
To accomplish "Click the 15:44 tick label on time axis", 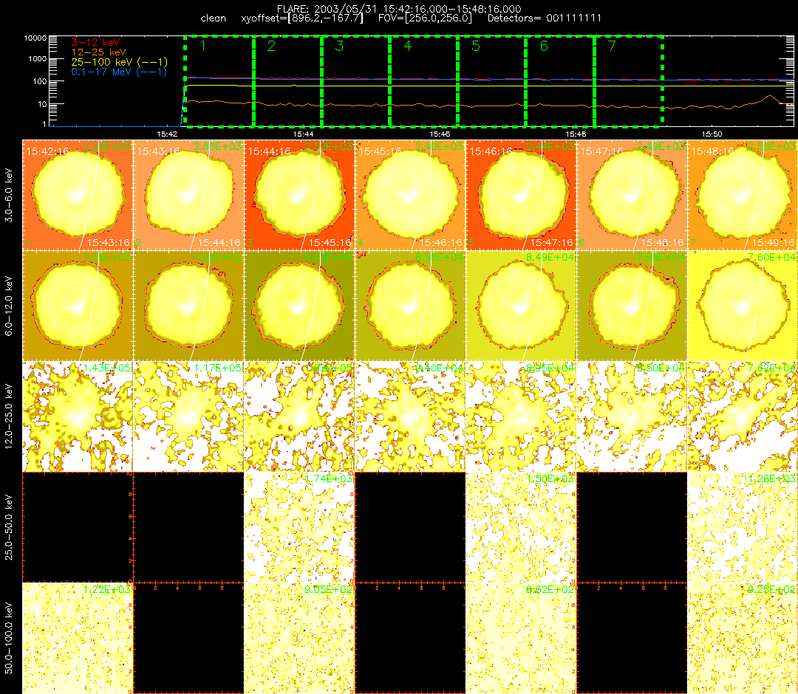I will click(x=304, y=134).
